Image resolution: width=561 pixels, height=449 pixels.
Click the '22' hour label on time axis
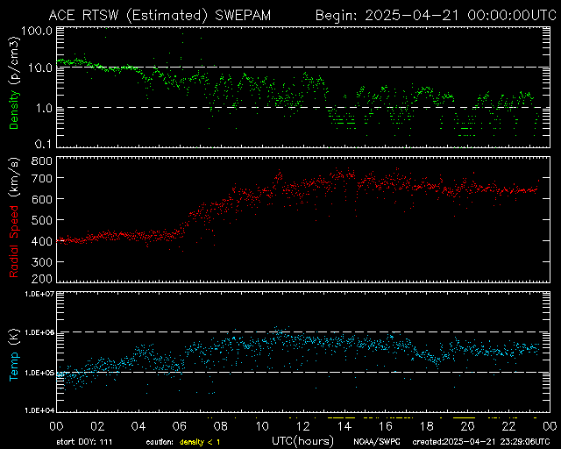coord(508,426)
